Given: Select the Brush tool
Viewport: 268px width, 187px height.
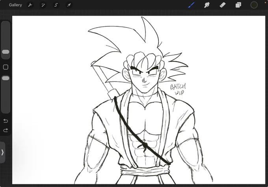Looking at the screenshot, I should click(x=191, y=5).
